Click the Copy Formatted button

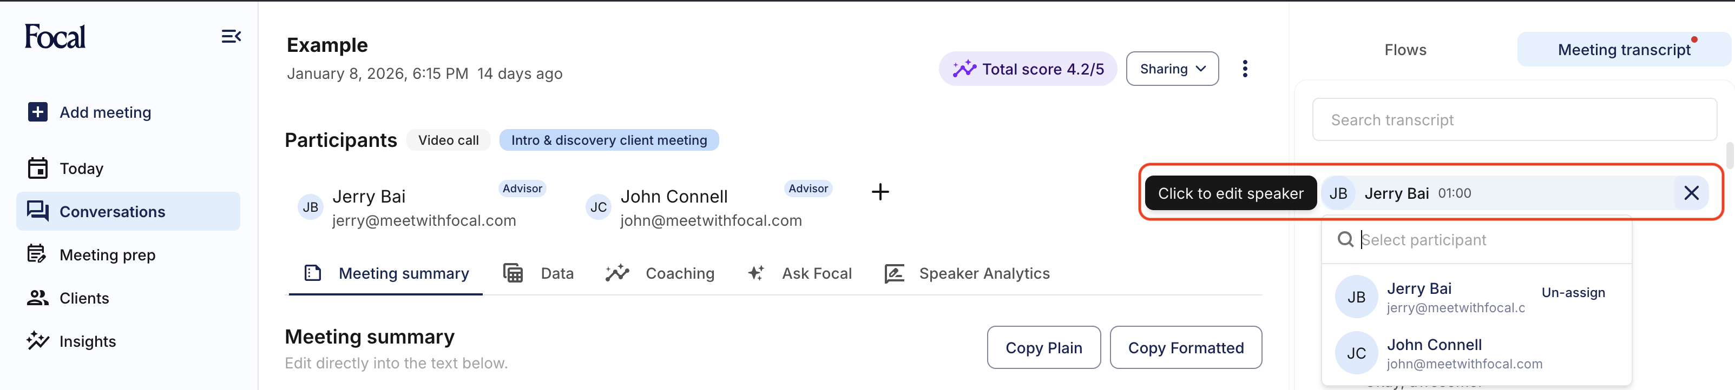[x=1185, y=348]
